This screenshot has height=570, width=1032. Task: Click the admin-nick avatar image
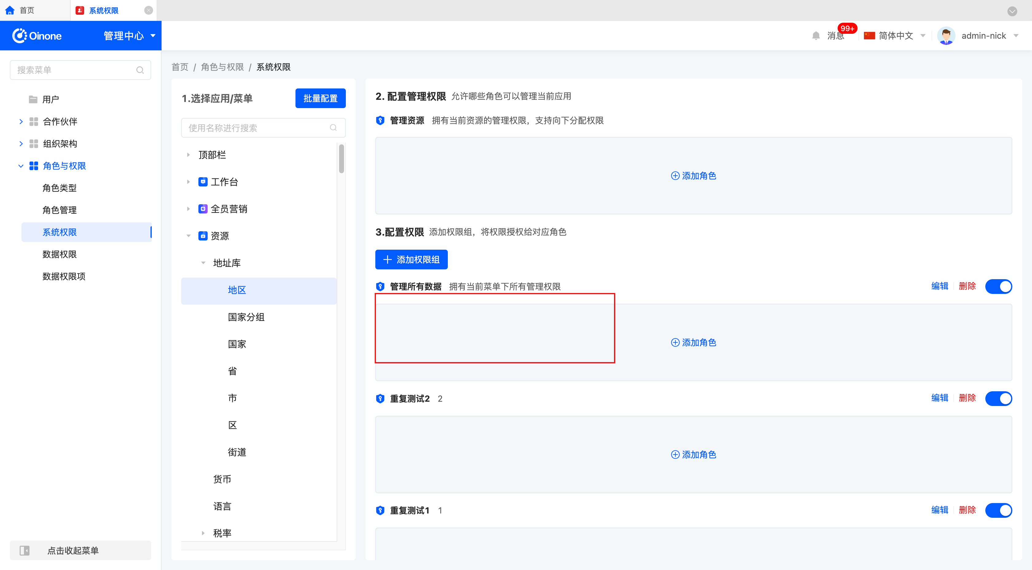click(x=946, y=36)
